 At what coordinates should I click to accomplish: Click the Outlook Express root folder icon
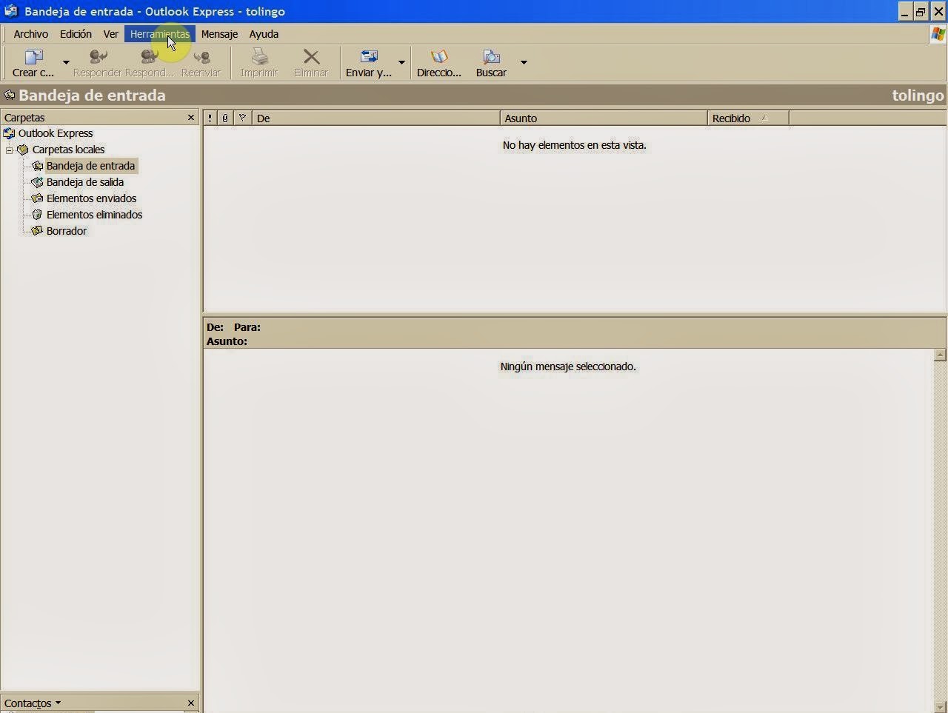tap(10, 133)
